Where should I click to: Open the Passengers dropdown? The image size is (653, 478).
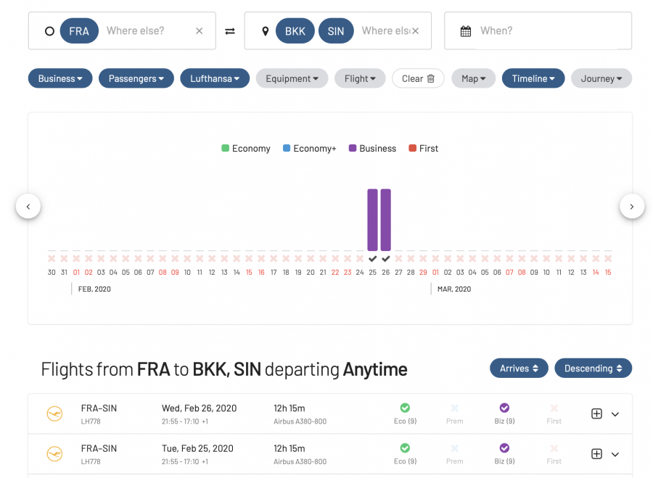pyautogui.click(x=136, y=78)
